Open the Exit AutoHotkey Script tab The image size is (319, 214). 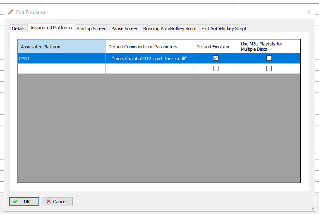pyautogui.click(x=224, y=29)
